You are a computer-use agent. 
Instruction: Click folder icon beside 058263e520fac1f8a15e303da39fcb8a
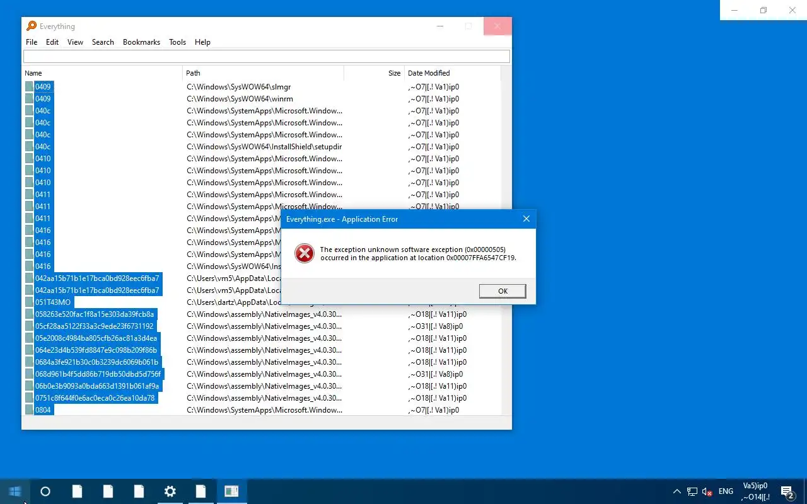click(29, 314)
